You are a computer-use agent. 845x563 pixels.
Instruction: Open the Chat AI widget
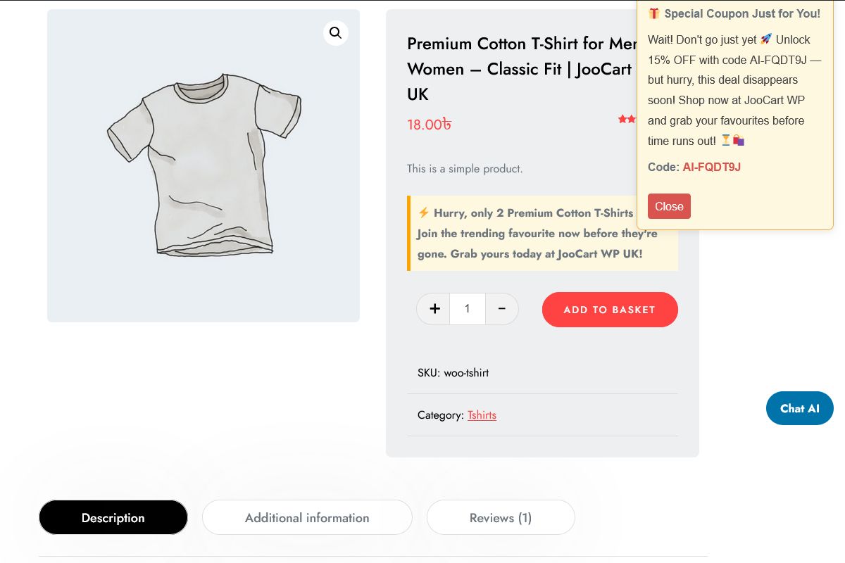coord(799,408)
